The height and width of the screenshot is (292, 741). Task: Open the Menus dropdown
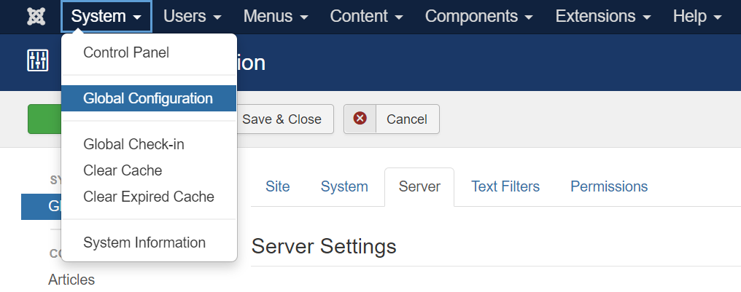click(276, 16)
